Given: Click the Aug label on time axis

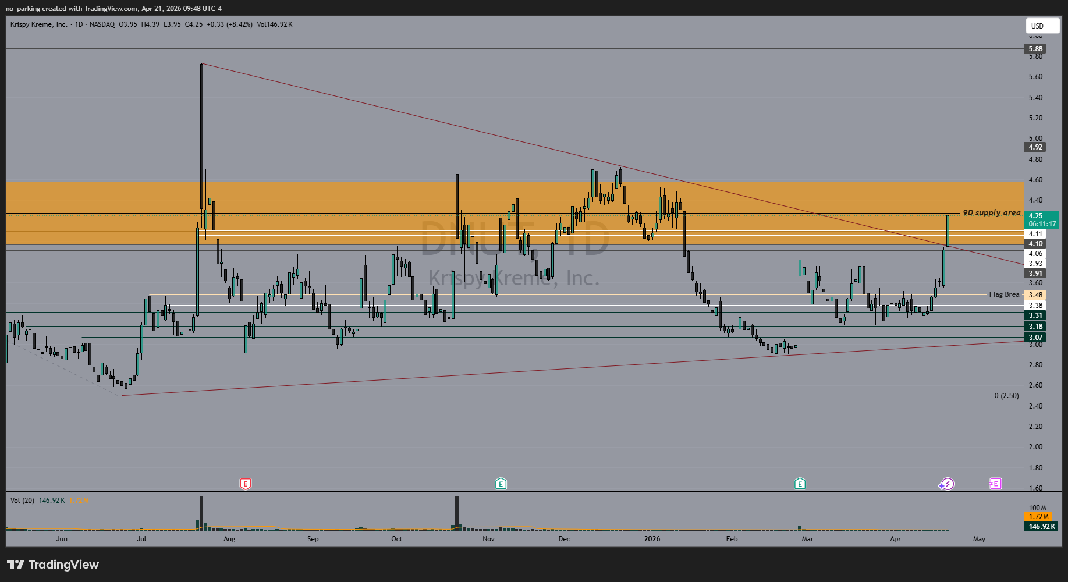Looking at the screenshot, I should tap(229, 539).
